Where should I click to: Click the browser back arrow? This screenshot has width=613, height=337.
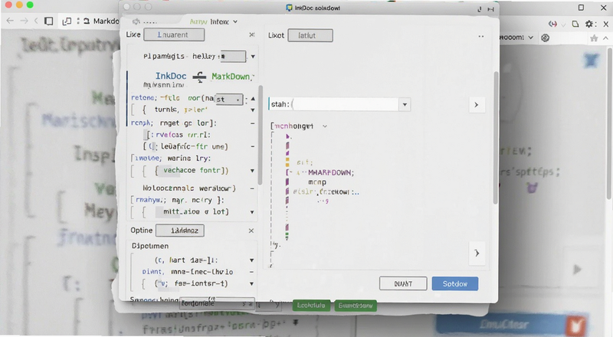[10, 21]
